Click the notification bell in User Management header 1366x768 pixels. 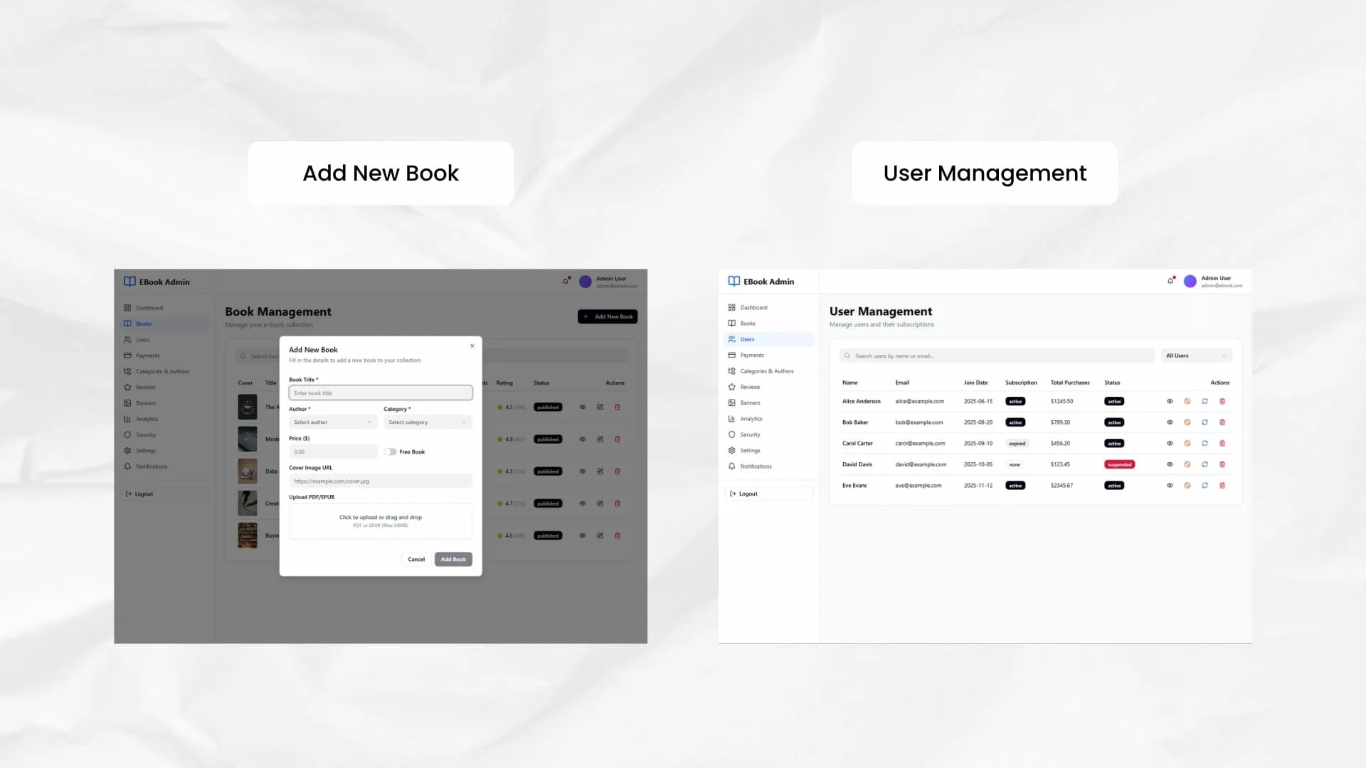[x=1170, y=282]
